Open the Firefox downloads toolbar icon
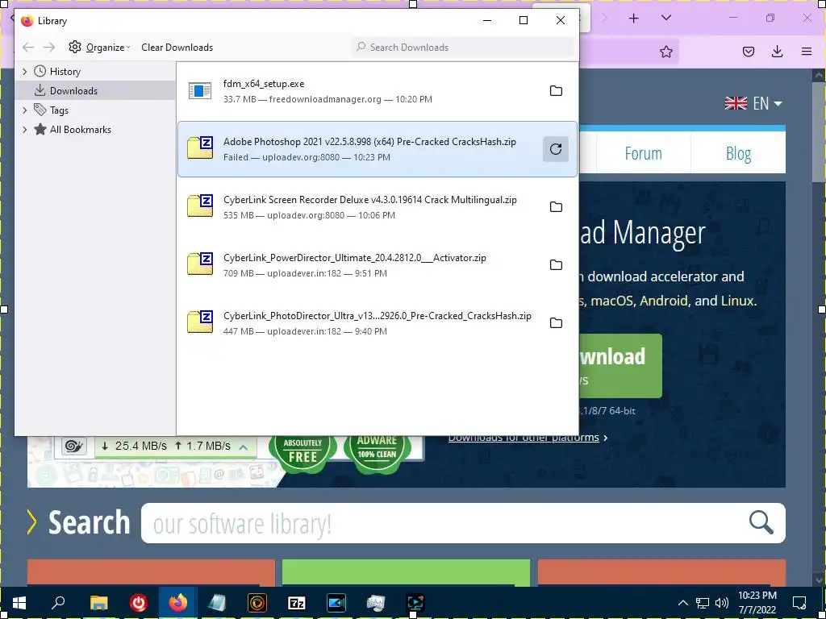Viewport: 826px width, 619px height. (777, 52)
